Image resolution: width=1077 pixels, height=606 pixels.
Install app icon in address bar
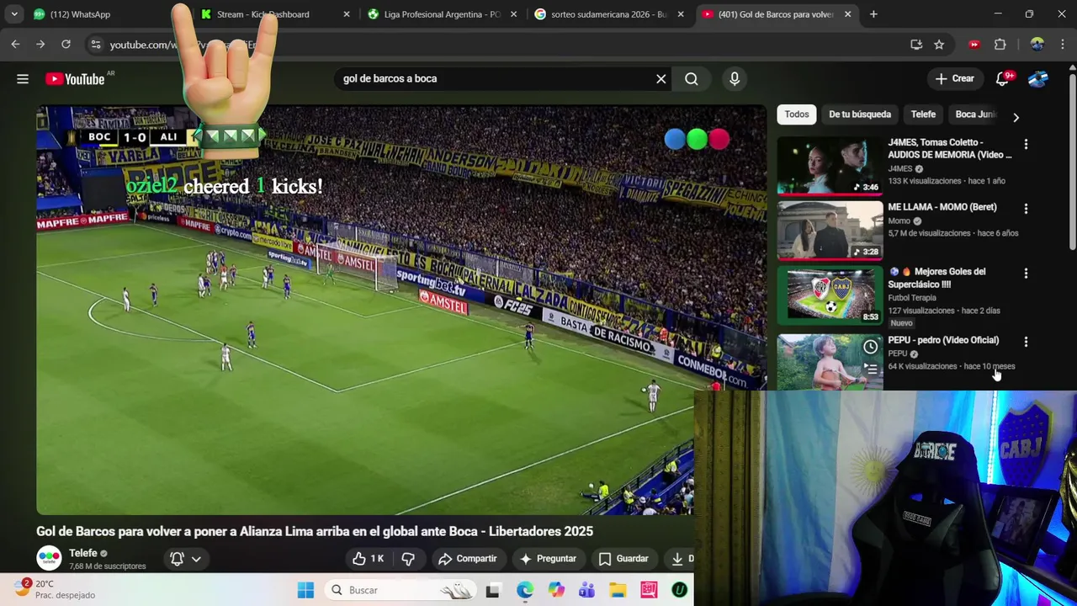916,45
